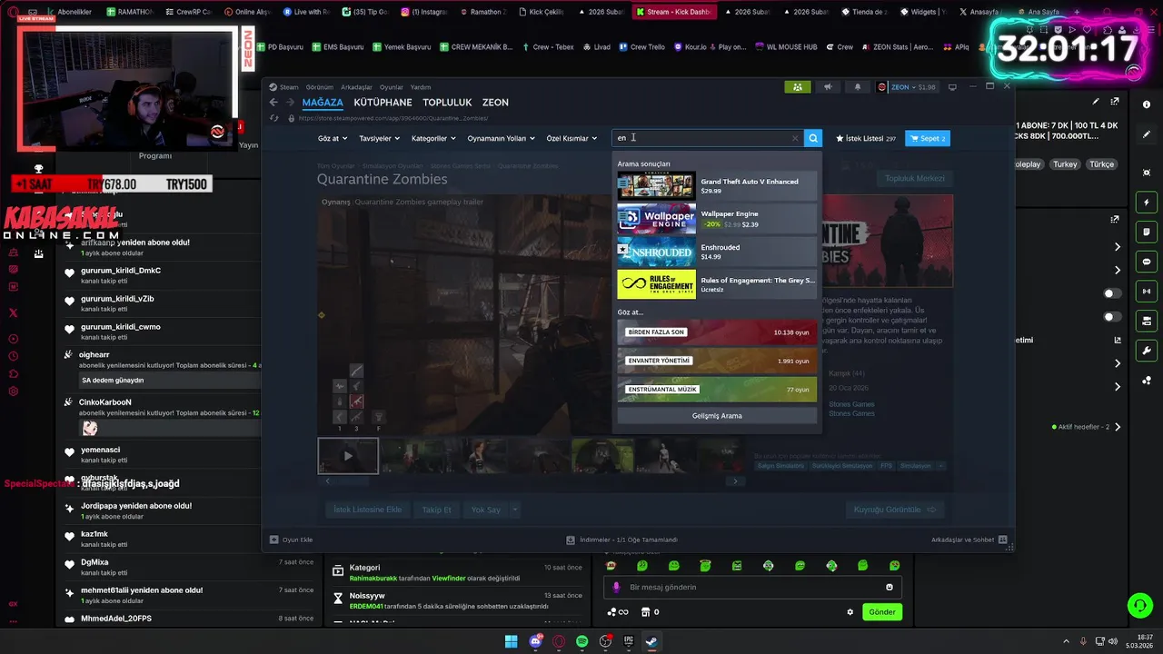1163x654 pixels.
Task: Open Steam announcements megaphone icon
Action: point(828,87)
